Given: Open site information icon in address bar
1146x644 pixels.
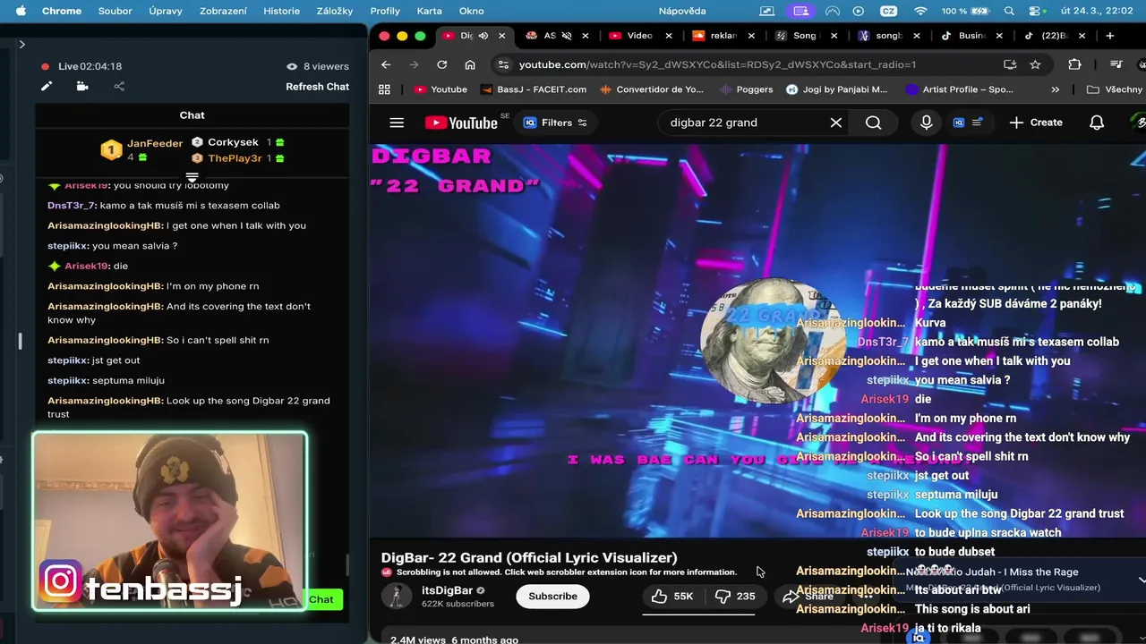Looking at the screenshot, I should (x=503, y=64).
